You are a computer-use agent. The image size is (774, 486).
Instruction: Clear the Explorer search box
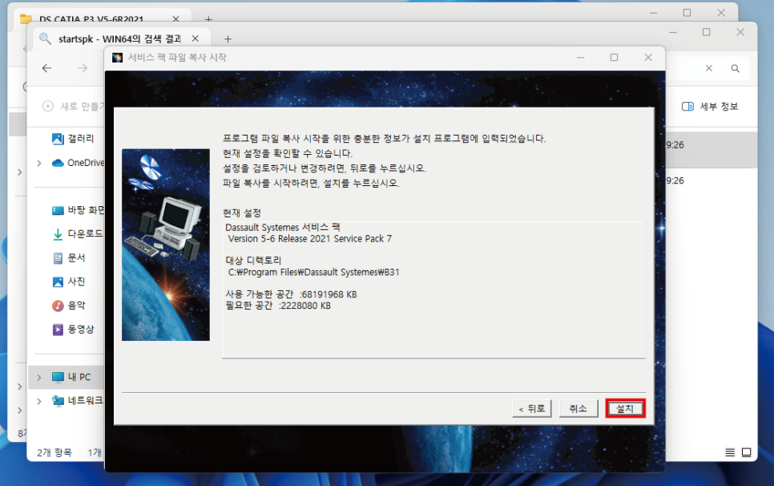pos(709,68)
